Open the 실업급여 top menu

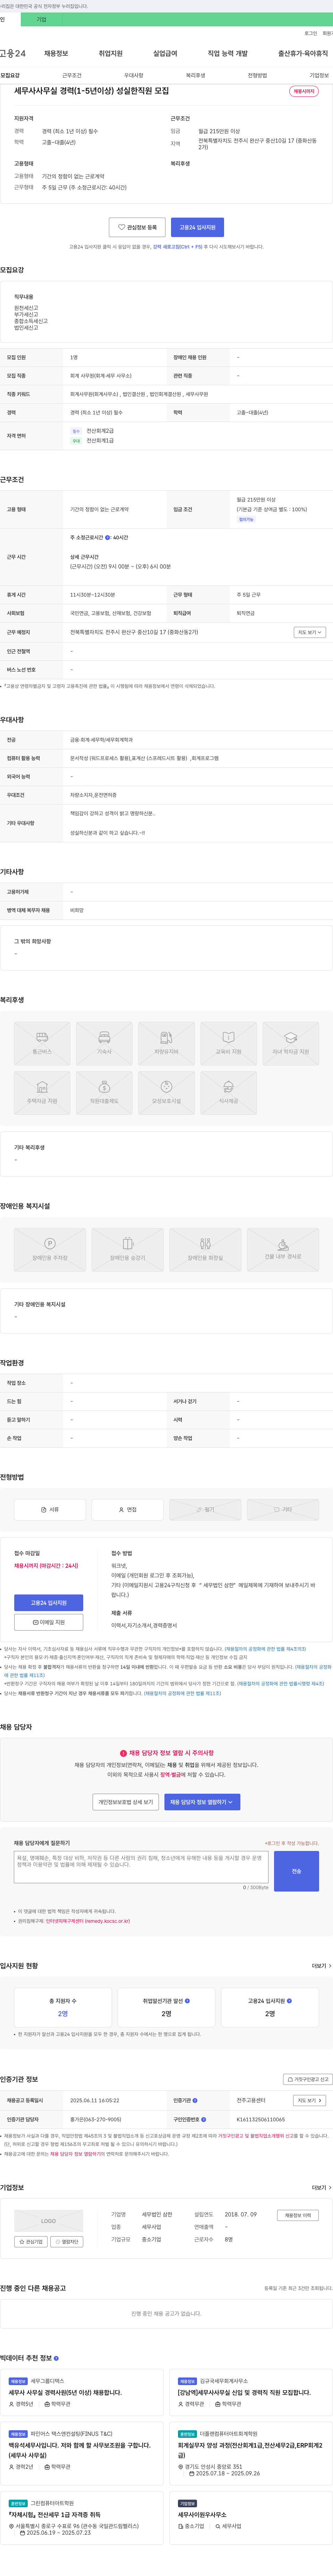(165, 53)
